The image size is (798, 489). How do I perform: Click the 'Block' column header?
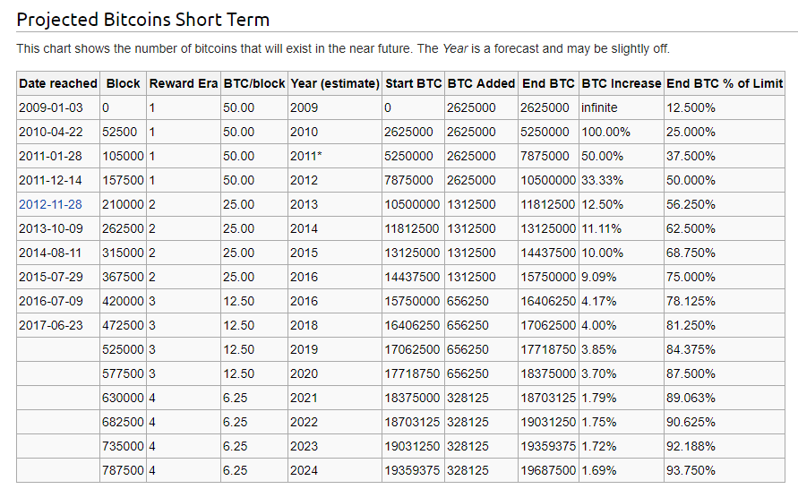pos(123,83)
